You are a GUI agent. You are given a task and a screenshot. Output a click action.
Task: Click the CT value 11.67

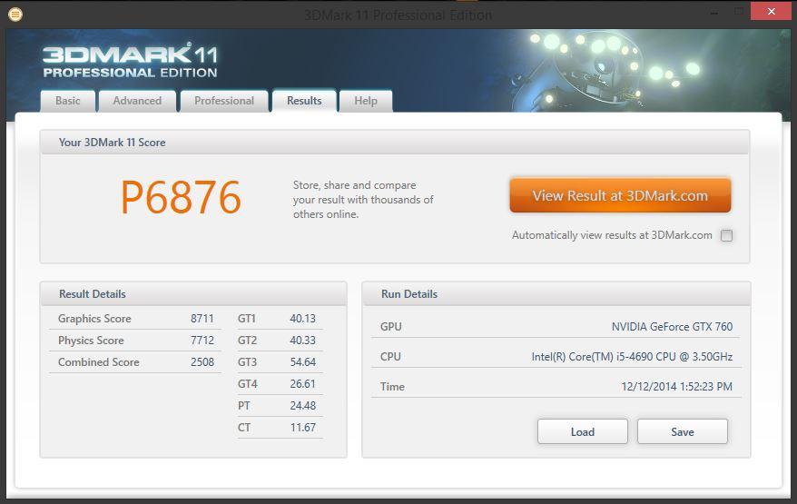(x=302, y=428)
